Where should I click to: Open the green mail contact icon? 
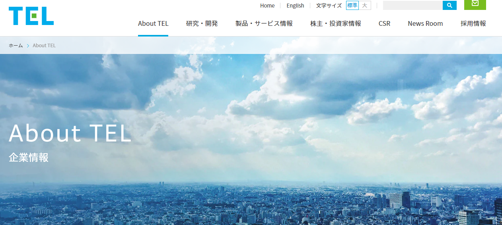click(475, 4)
